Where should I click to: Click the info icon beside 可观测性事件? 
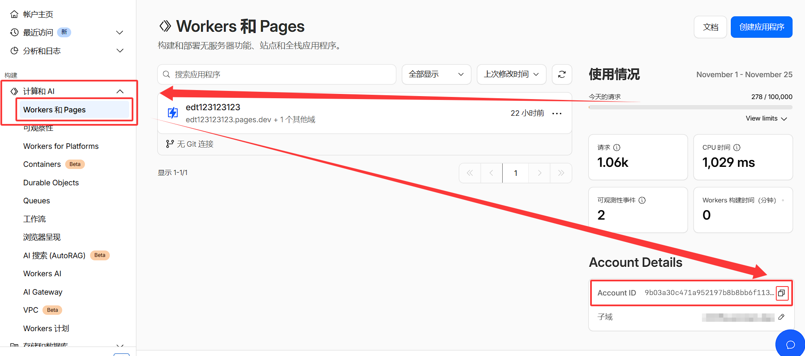[642, 200]
